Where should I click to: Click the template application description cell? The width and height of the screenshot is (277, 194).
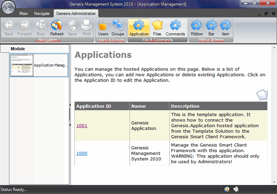coord(218,126)
